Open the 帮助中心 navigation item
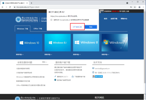Viewport: 146px width, 100px height. coord(124,19)
